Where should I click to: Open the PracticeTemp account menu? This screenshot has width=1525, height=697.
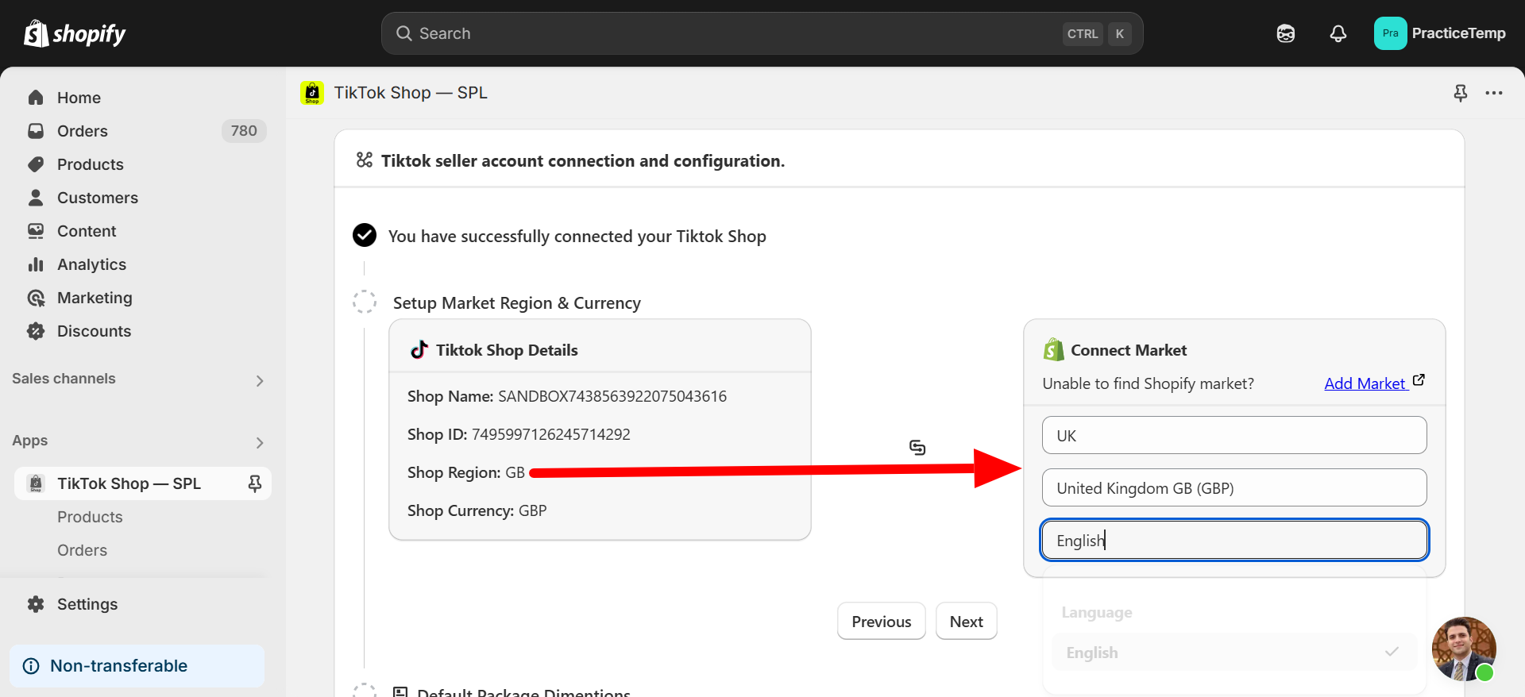(x=1439, y=33)
